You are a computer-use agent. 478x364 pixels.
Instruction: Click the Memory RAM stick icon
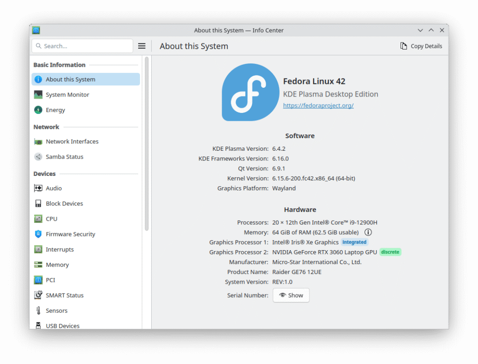[x=38, y=265]
